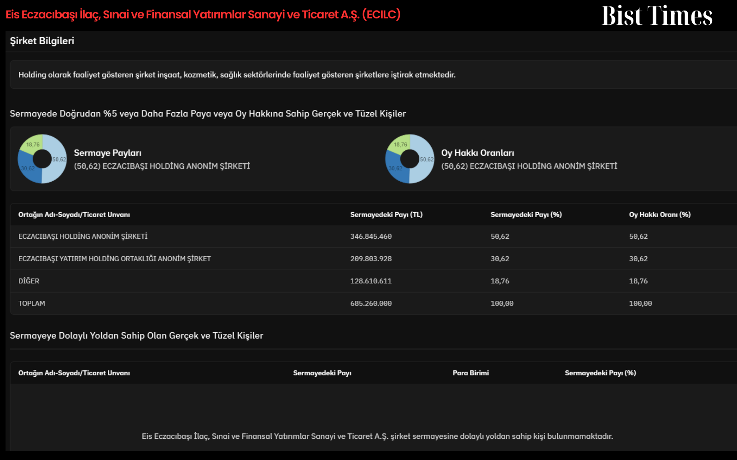This screenshot has width=737, height=460.
Task: Click the value 209.803.928
Action: pos(371,259)
